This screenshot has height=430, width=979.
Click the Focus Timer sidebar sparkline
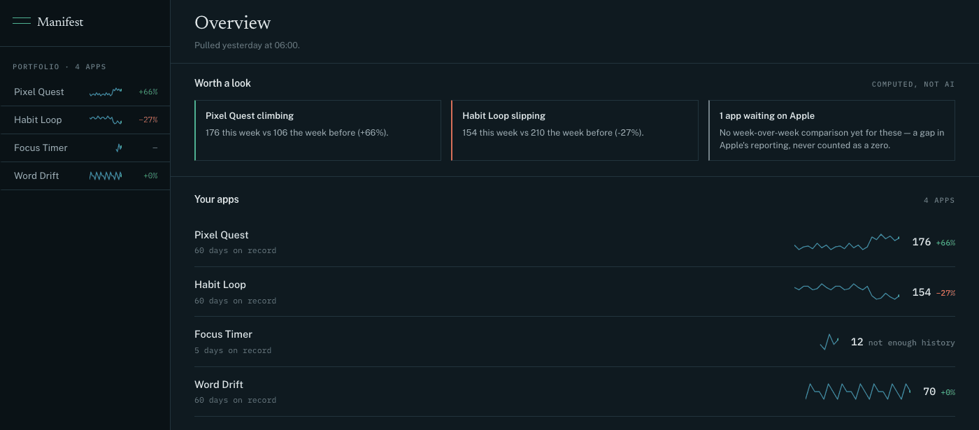tap(119, 148)
